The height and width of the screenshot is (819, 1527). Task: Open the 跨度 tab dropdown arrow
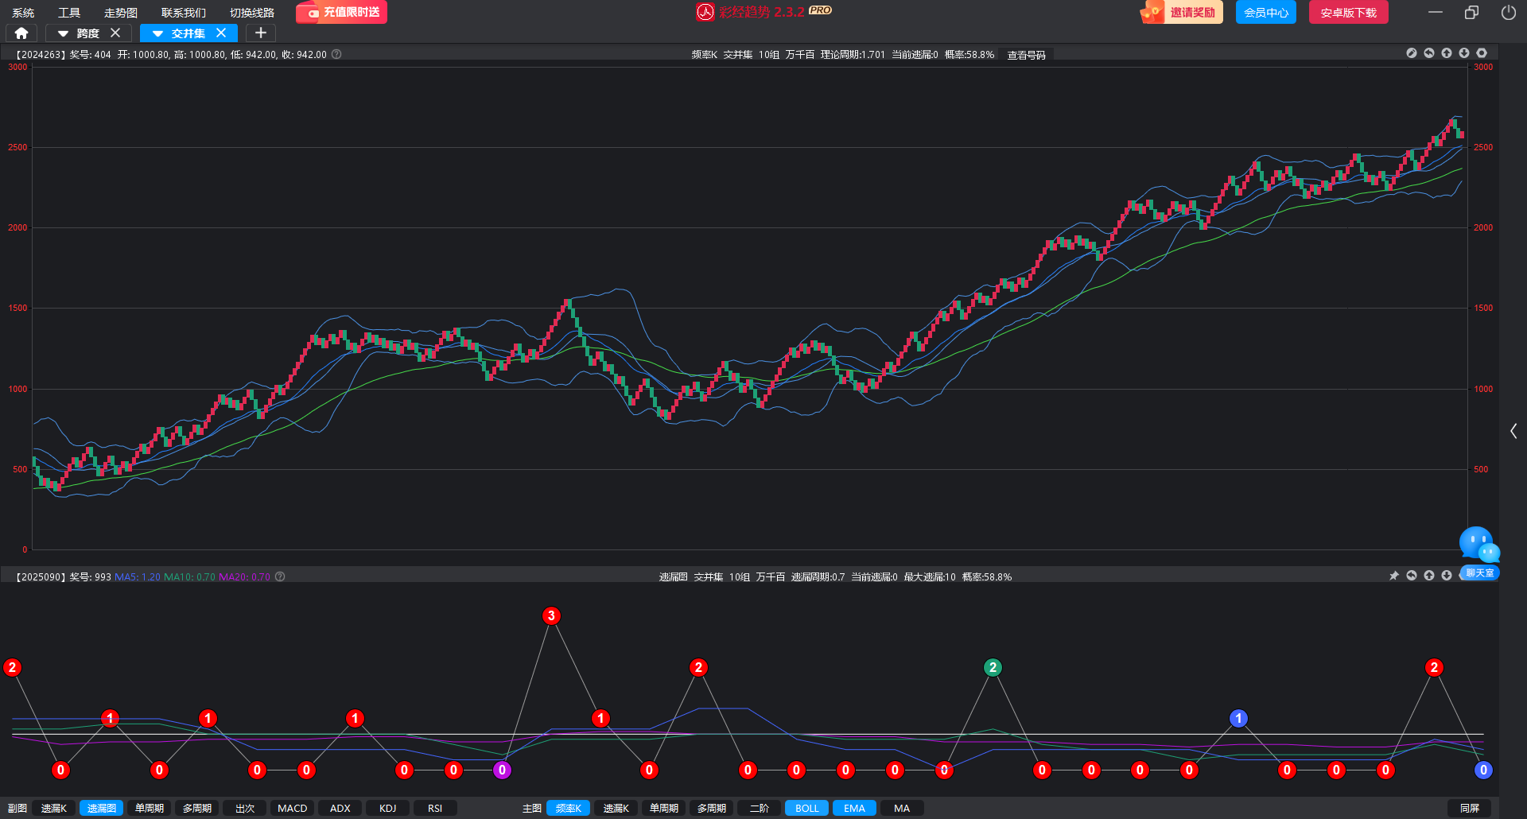click(63, 33)
